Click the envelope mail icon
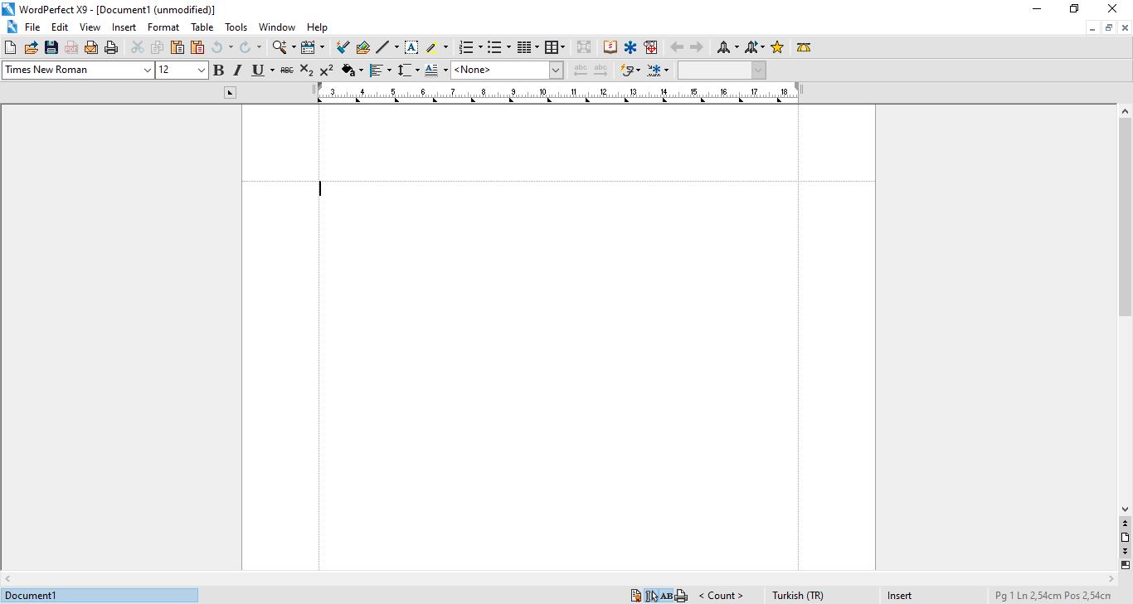 [91, 47]
